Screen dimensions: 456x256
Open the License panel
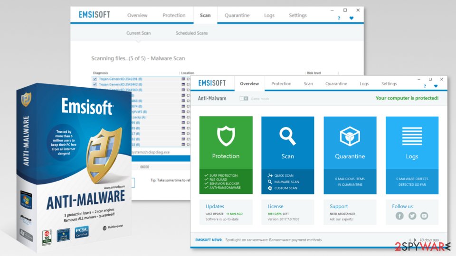[288, 212]
